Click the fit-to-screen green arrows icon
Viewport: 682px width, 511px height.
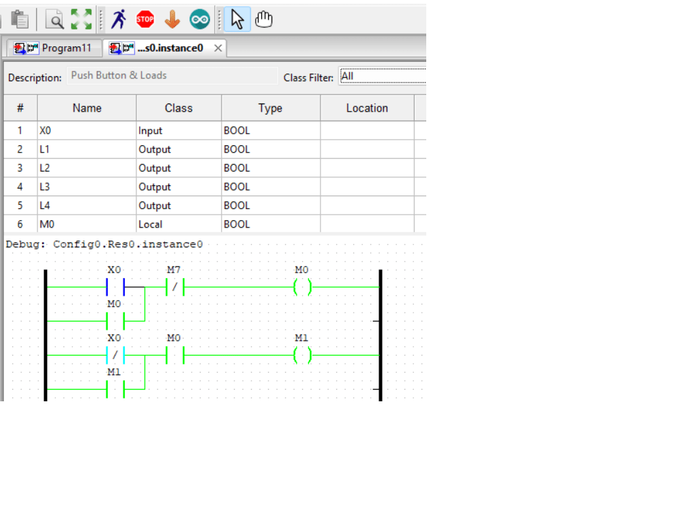pyautogui.click(x=80, y=19)
